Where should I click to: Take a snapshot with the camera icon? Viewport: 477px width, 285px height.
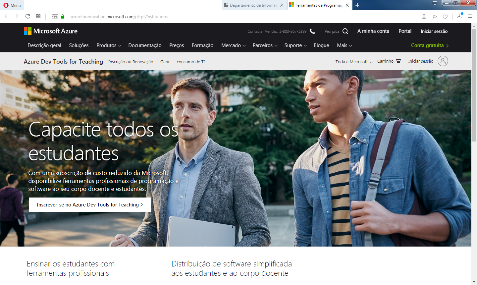click(424, 17)
